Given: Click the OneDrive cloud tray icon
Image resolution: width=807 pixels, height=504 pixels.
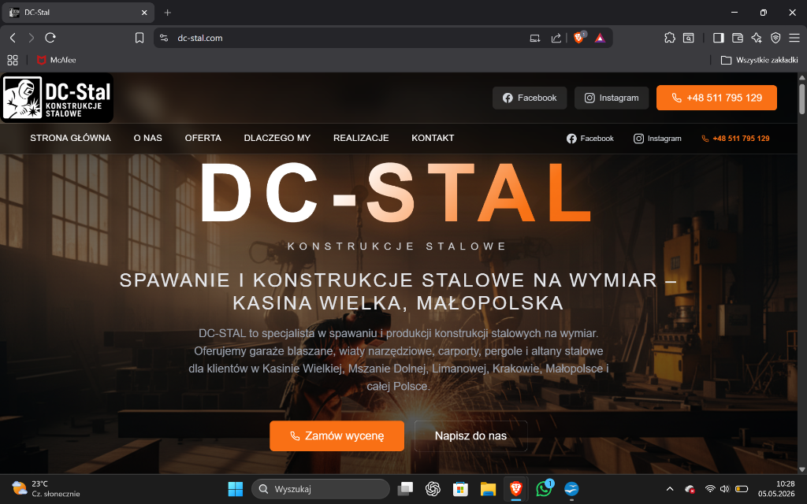Looking at the screenshot, I should pyautogui.click(x=690, y=489).
